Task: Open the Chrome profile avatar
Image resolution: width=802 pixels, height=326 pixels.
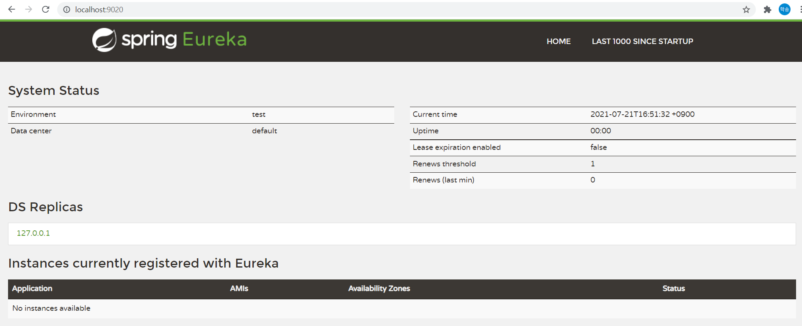Action: [785, 9]
